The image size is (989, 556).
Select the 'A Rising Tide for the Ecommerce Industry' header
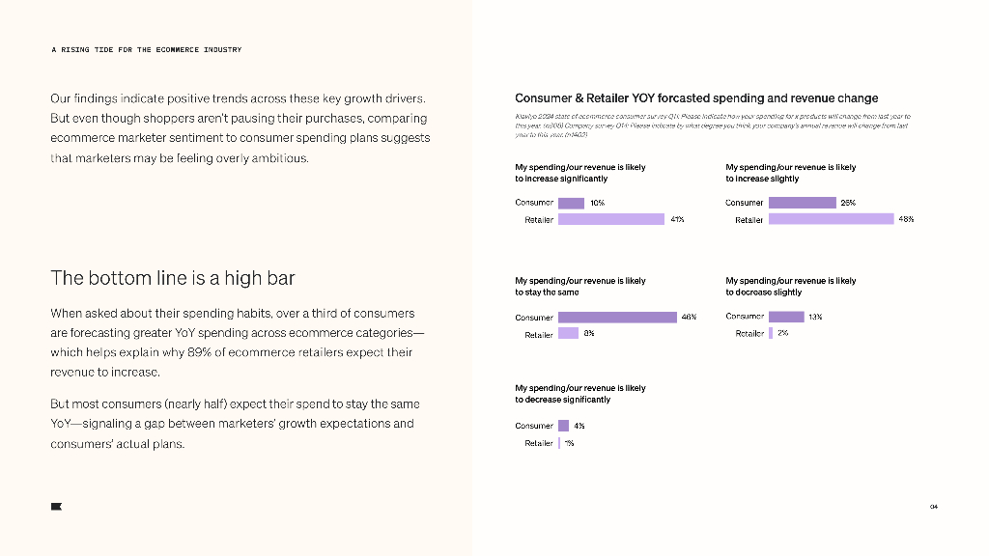146,49
